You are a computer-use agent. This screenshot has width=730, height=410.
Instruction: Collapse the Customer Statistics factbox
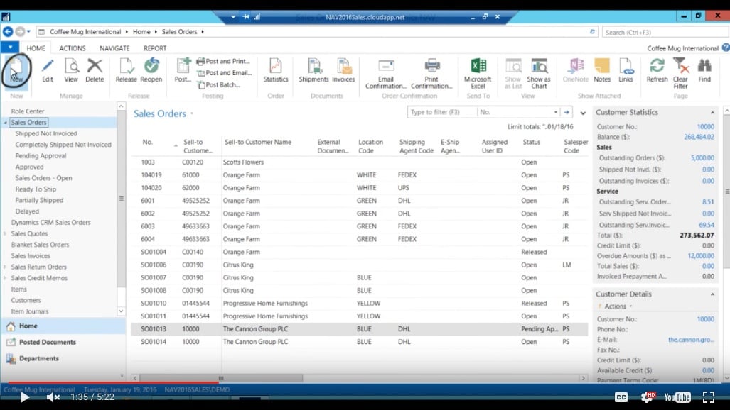click(712, 113)
